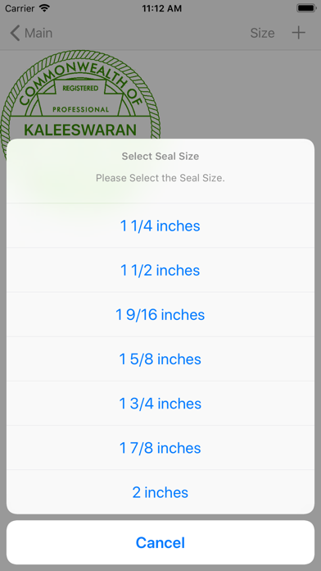Tap the REGISTERED banner on seal
Viewport: 321px width, 571px height.
[x=80, y=88]
